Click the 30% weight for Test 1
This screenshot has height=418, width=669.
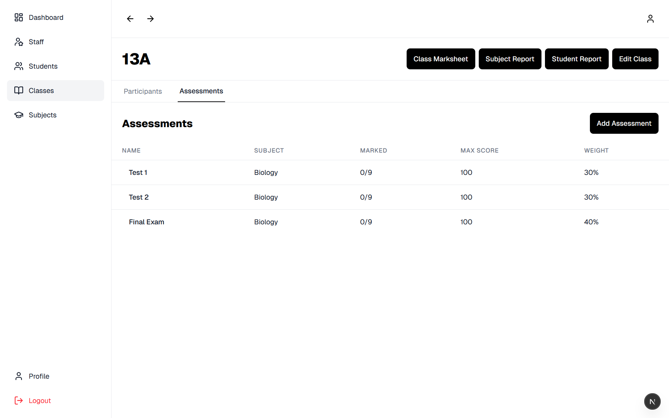coord(591,172)
